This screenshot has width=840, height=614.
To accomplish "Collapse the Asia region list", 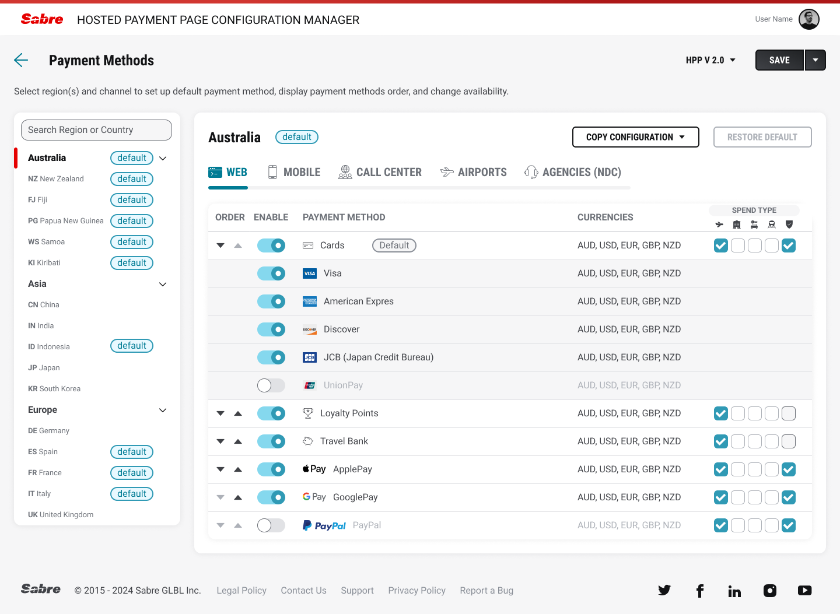I will tap(163, 284).
